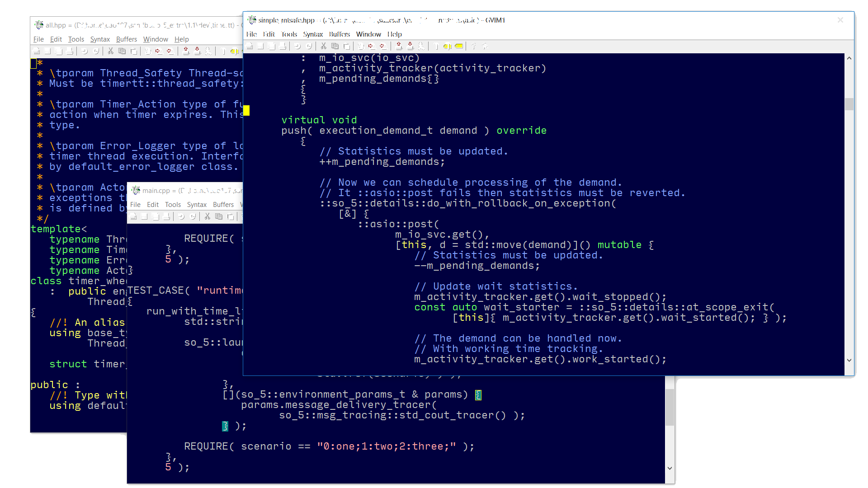Click Save icon in simple_mtsafe.hpp window toolbar
Screen dimensions: 868x488
tap(260, 46)
